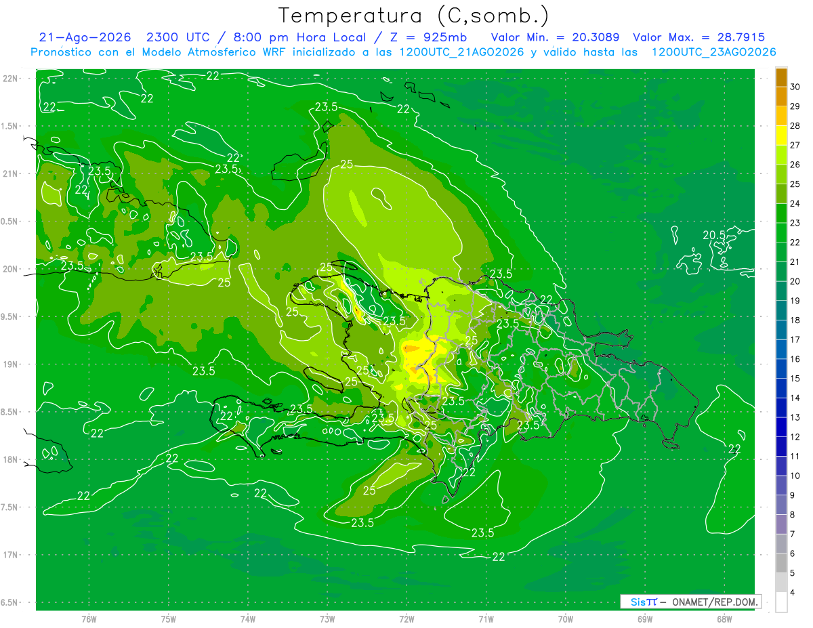Click the legend scale value "28"
The height and width of the screenshot is (628, 813).
pos(795,126)
